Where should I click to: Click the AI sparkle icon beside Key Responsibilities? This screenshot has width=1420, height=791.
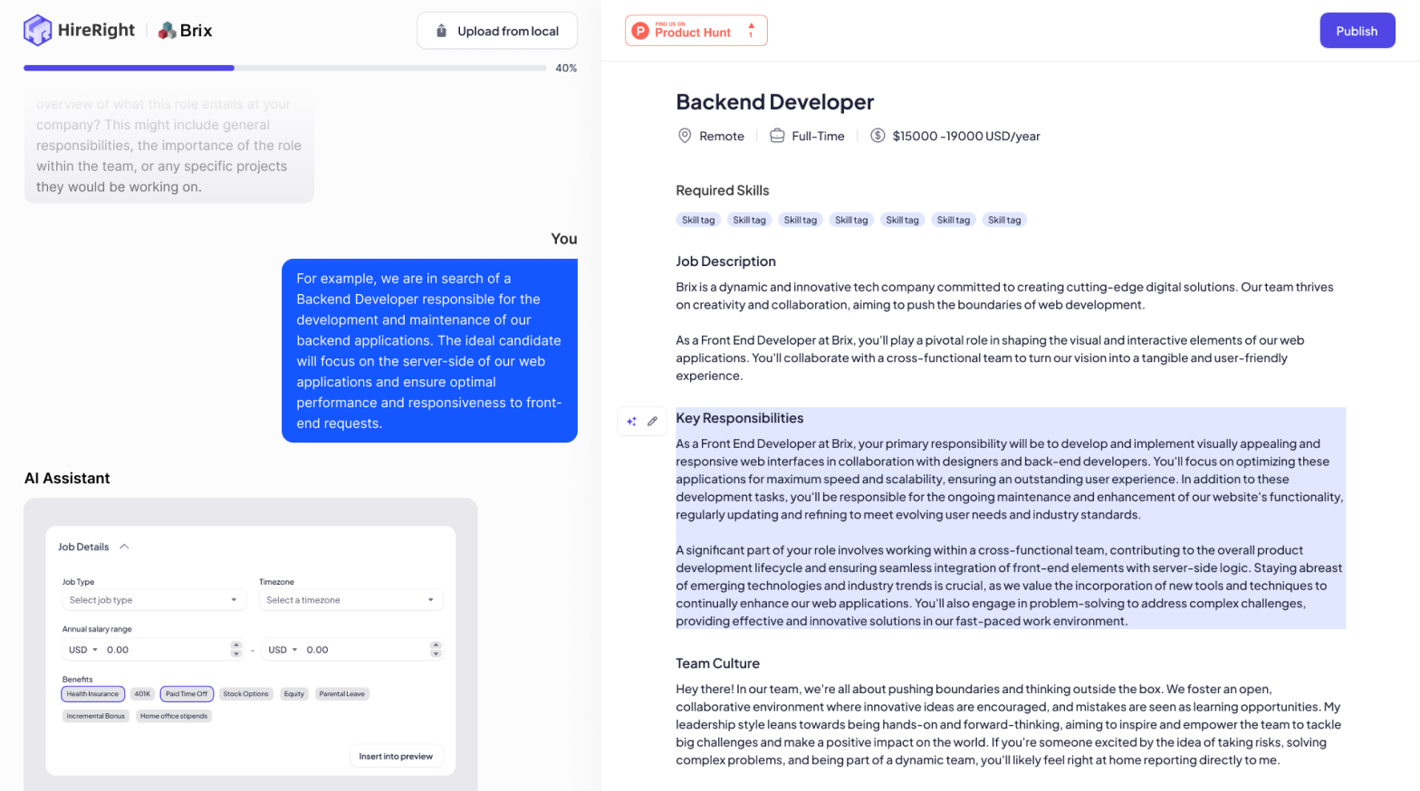click(x=631, y=421)
